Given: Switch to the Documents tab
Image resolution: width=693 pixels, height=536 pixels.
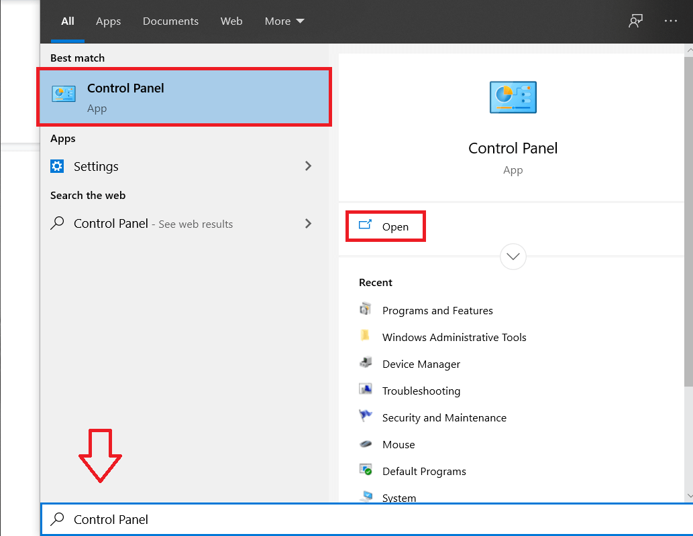Looking at the screenshot, I should 170,21.
